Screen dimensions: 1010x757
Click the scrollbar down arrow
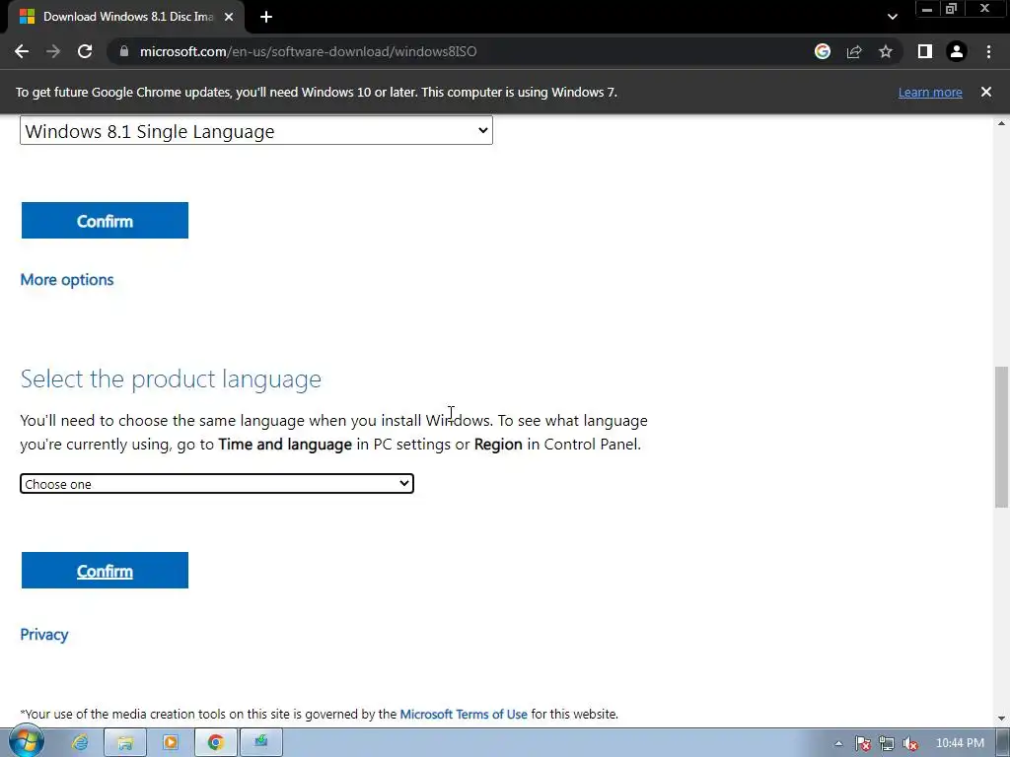click(1002, 719)
